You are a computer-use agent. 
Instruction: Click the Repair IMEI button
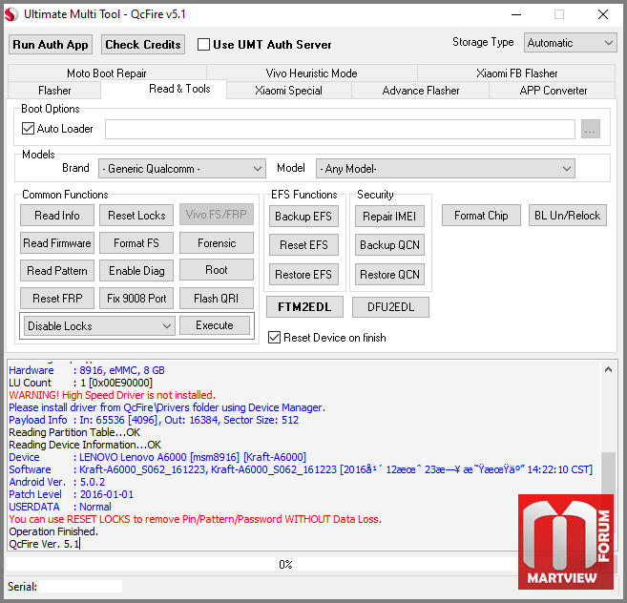point(389,217)
